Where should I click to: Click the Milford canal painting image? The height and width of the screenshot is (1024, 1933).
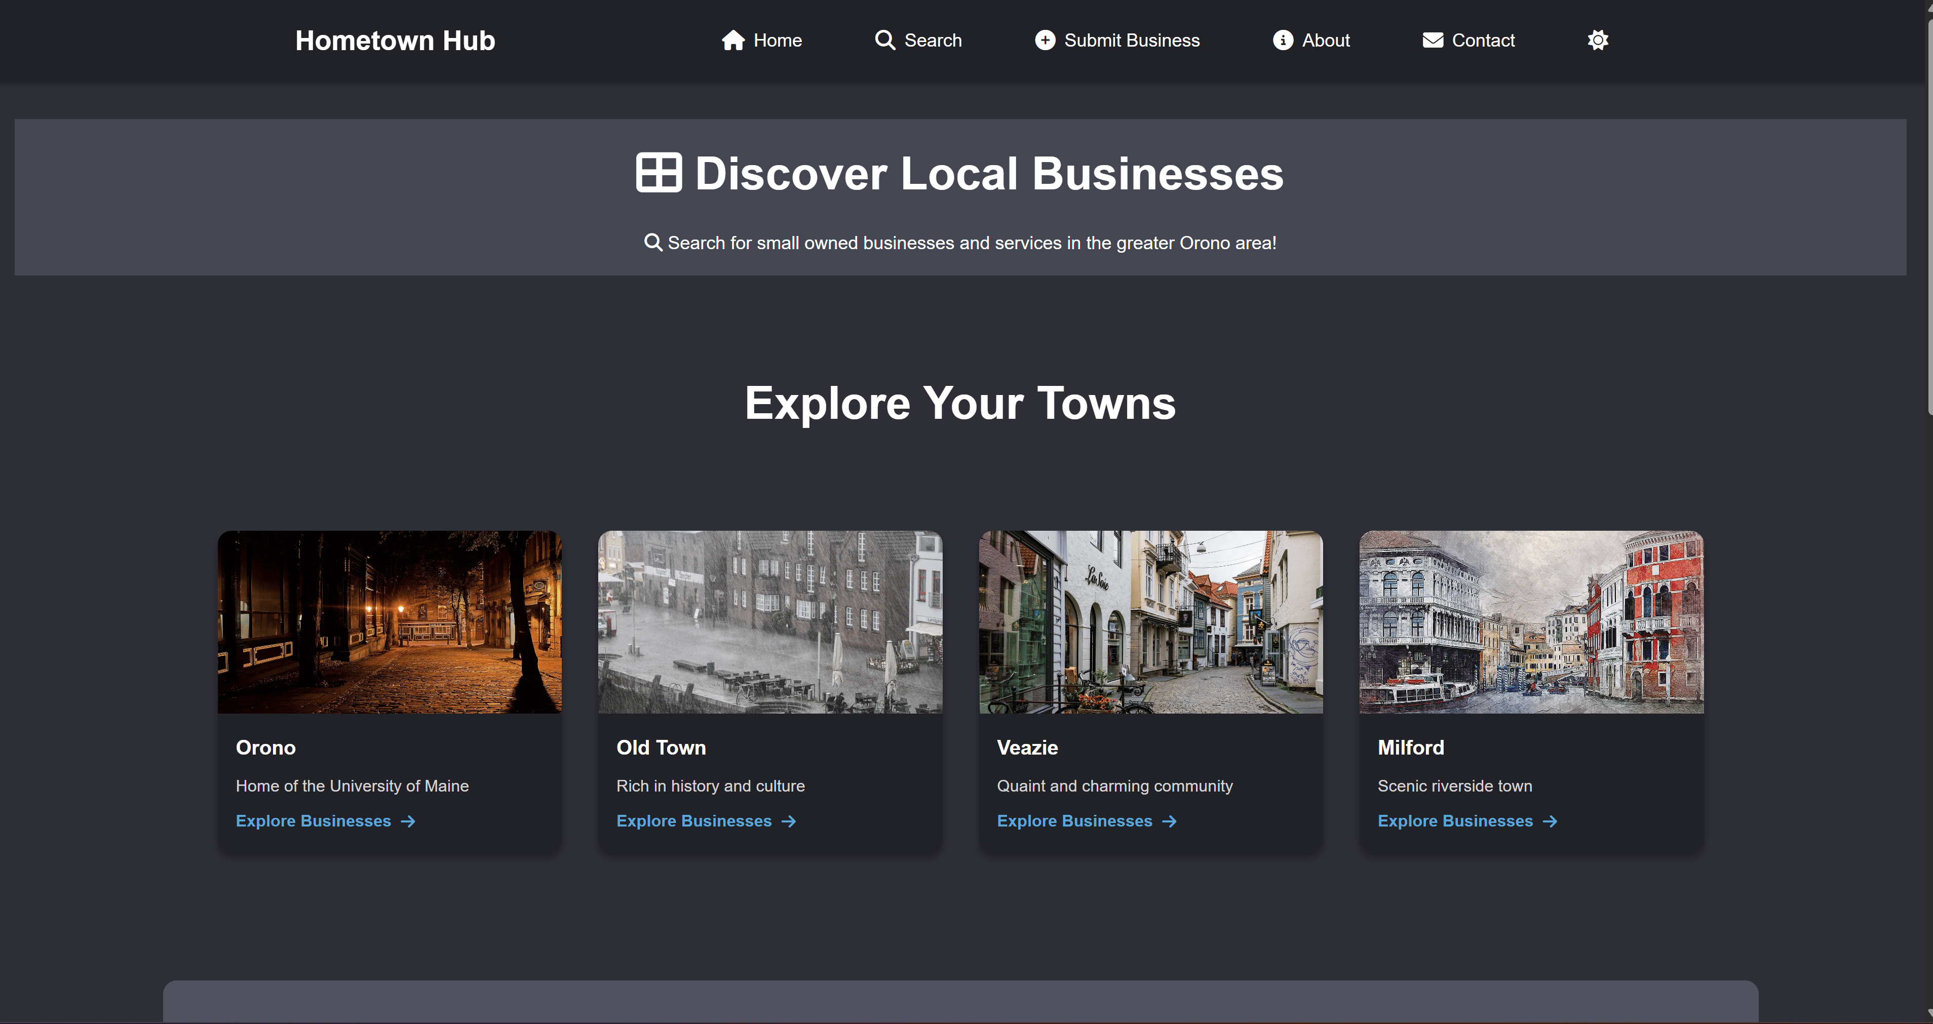pos(1531,622)
